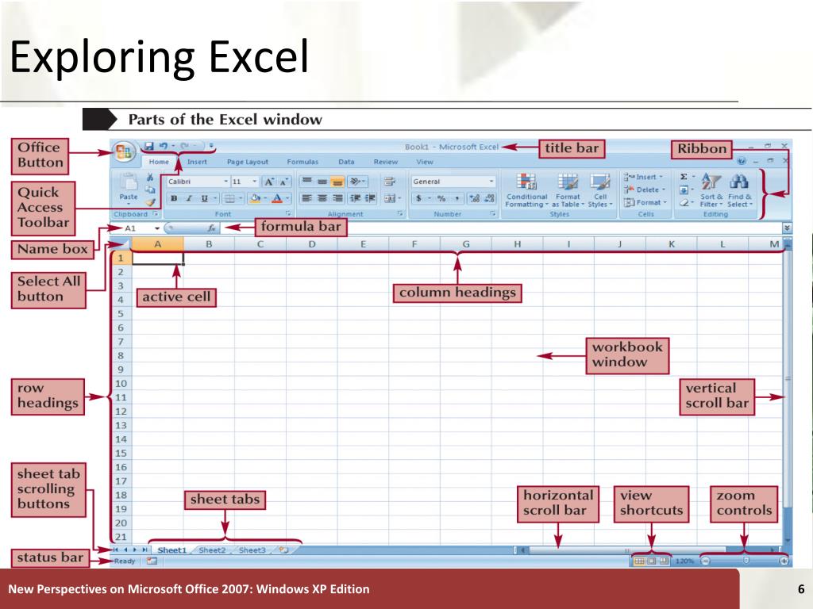Toggle Italic formatting

point(189,198)
